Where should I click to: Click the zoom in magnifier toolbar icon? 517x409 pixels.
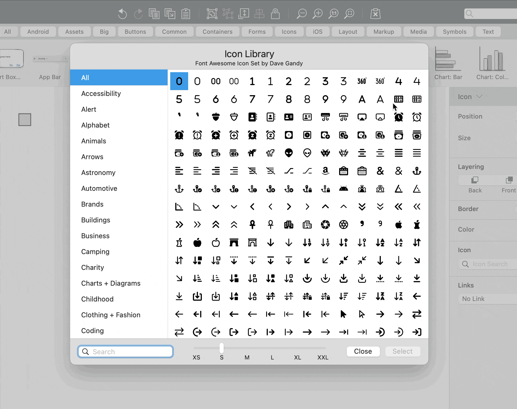point(318,14)
